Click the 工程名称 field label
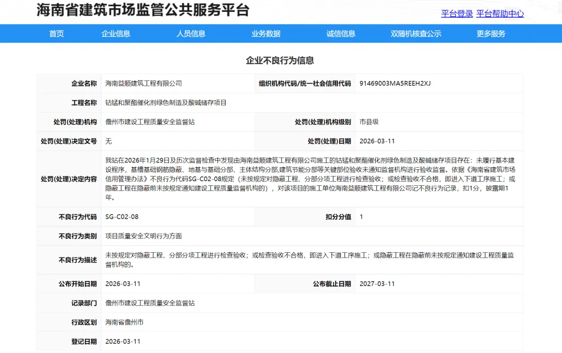 click(x=84, y=103)
